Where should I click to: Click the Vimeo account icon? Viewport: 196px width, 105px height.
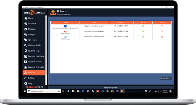pos(65,37)
